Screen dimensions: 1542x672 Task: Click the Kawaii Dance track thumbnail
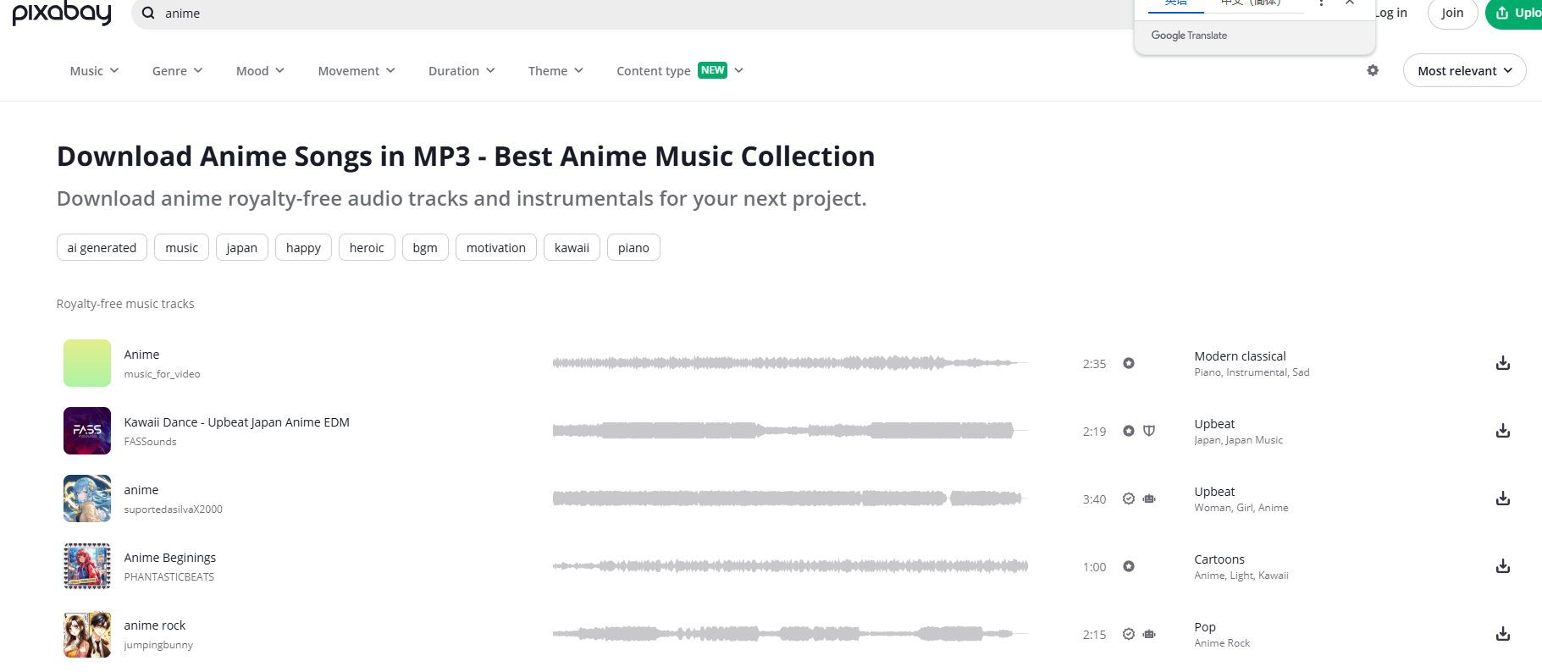pyautogui.click(x=87, y=431)
